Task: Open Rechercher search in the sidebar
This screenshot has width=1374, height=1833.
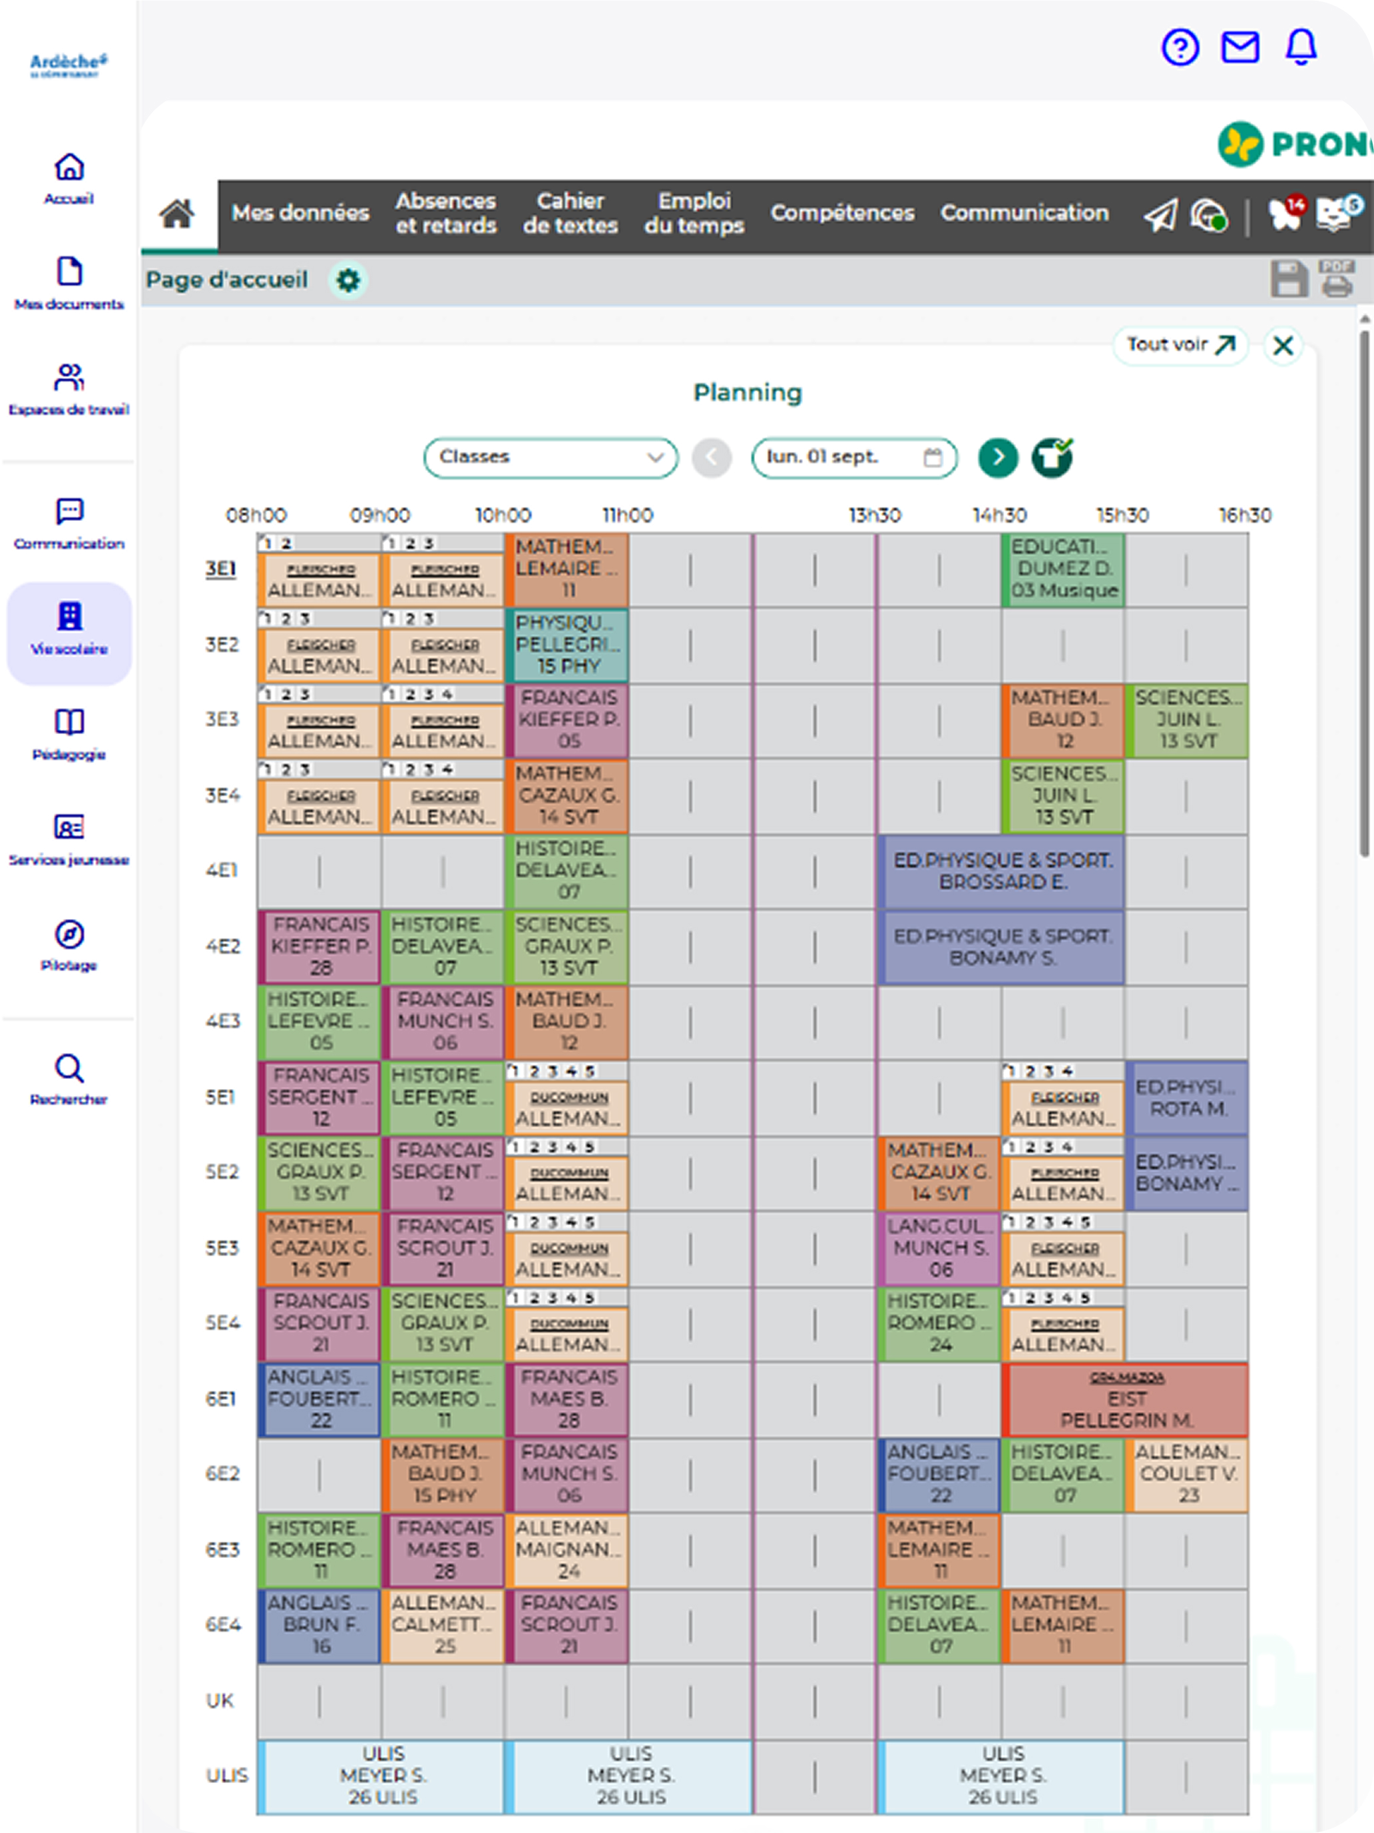Action: coord(69,1079)
